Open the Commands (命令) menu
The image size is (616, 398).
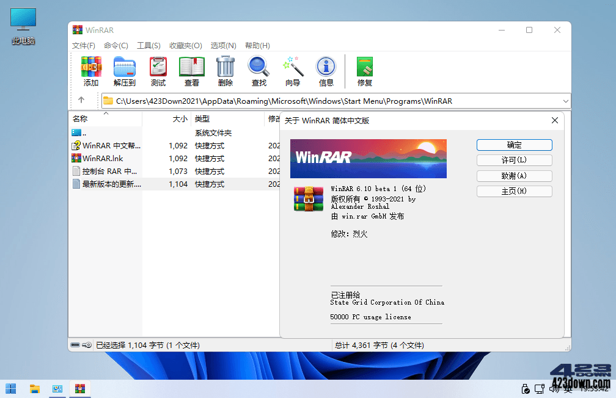(x=116, y=46)
